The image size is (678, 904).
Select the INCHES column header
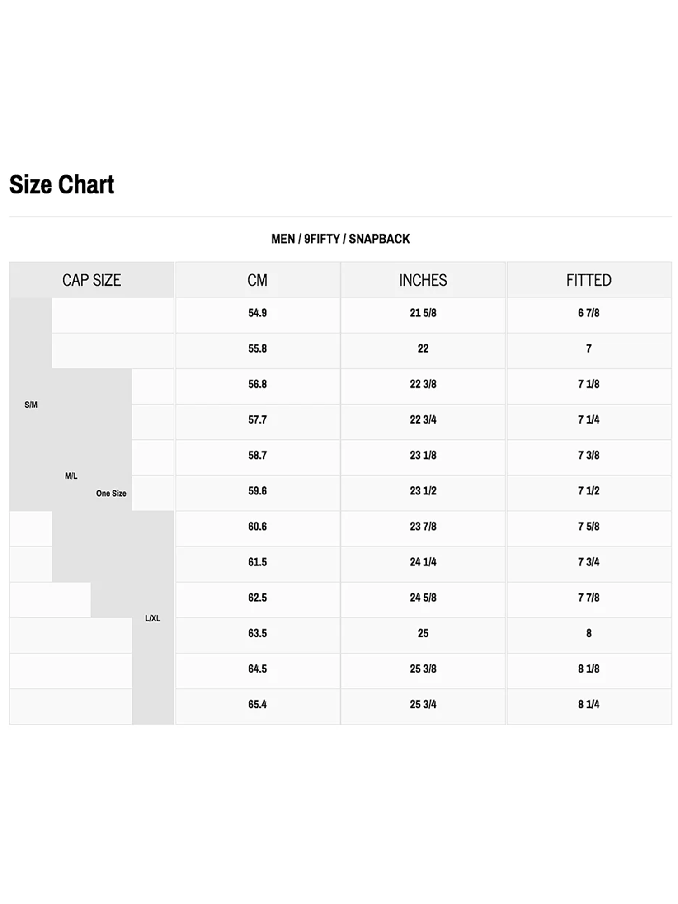423,280
